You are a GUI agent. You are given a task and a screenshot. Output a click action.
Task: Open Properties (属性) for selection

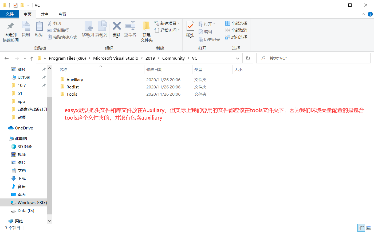[190, 28]
